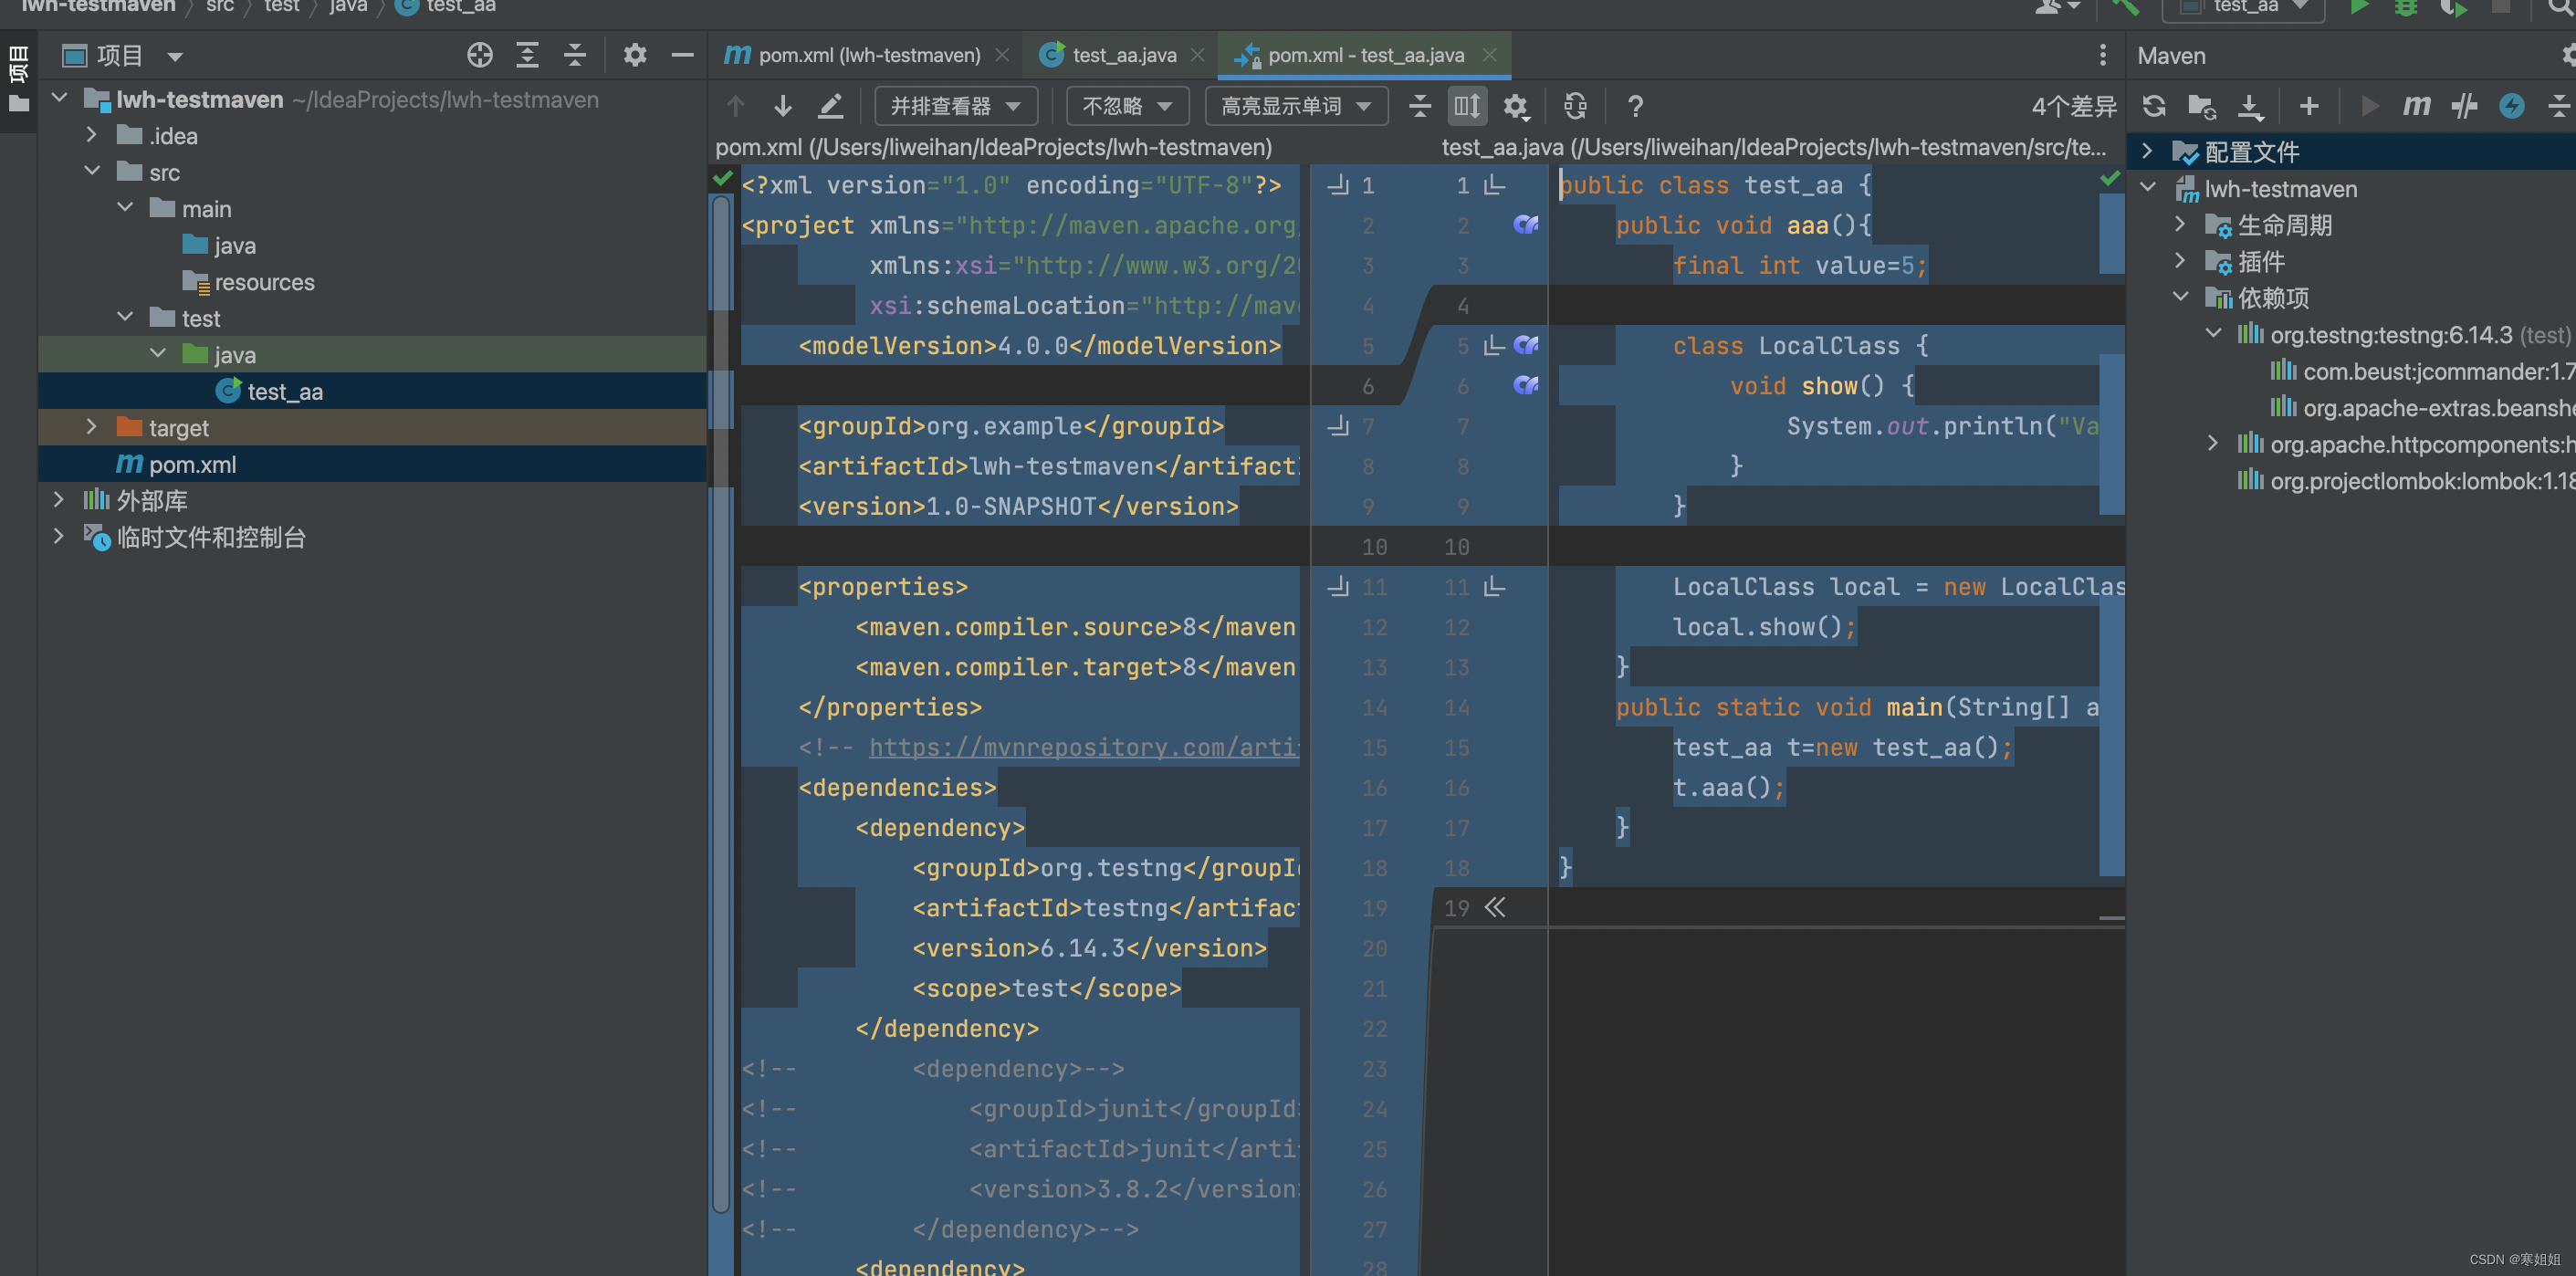Reload all Maven projects
The height and width of the screenshot is (1276, 2576).
(2154, 106)
